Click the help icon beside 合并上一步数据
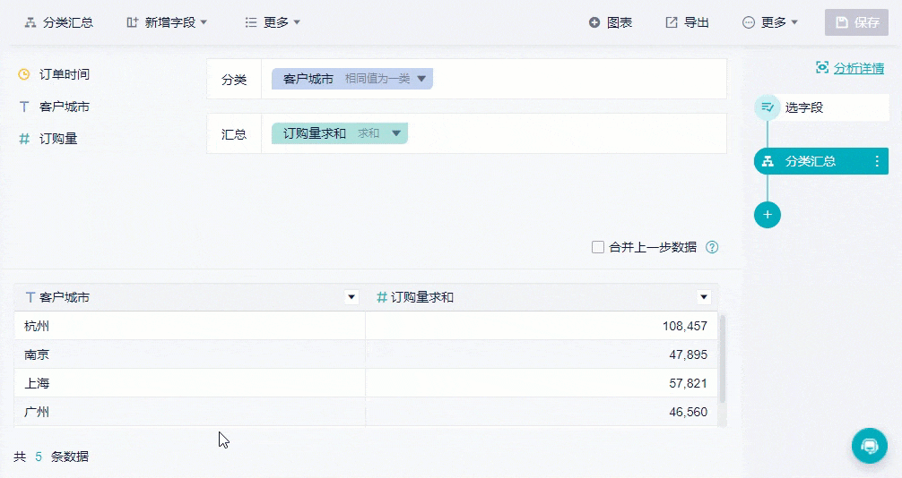Screen dimensions: 902x478 point(712,247)
